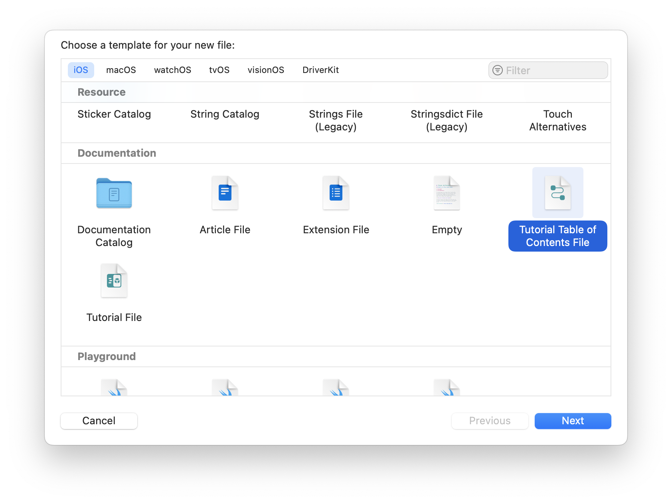Cancel the new file dialog
Viewport: 672px width, 504px height.
99,421
